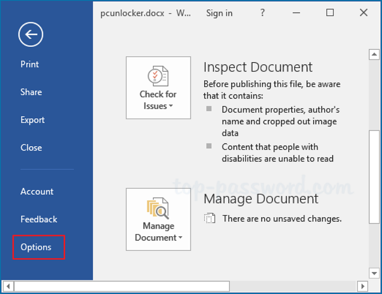The image size is (382, 294).
Task: Click the Inspect Document heading
Action: (x=258, y=67)
